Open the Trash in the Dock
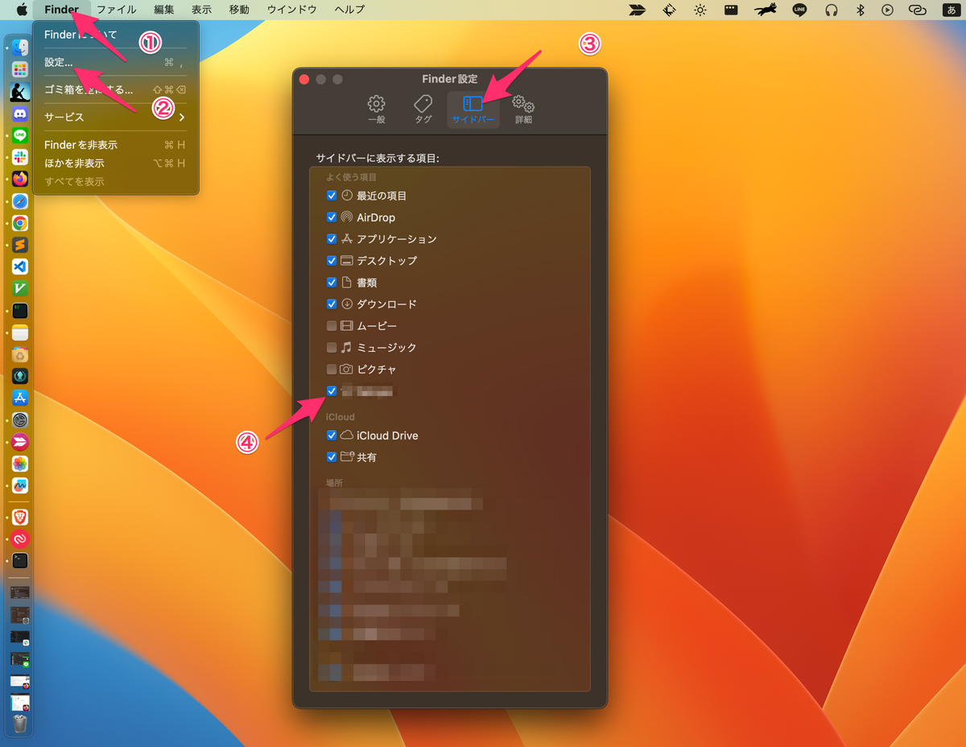Screen dimensions: 966x747 pos(20,724)
